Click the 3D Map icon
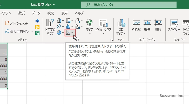The height and width of the screenshot is (104, 189). (x=121, y=23)
